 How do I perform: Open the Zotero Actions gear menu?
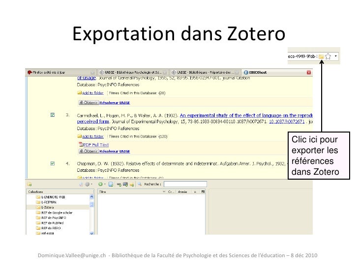(x=87, y=184)
